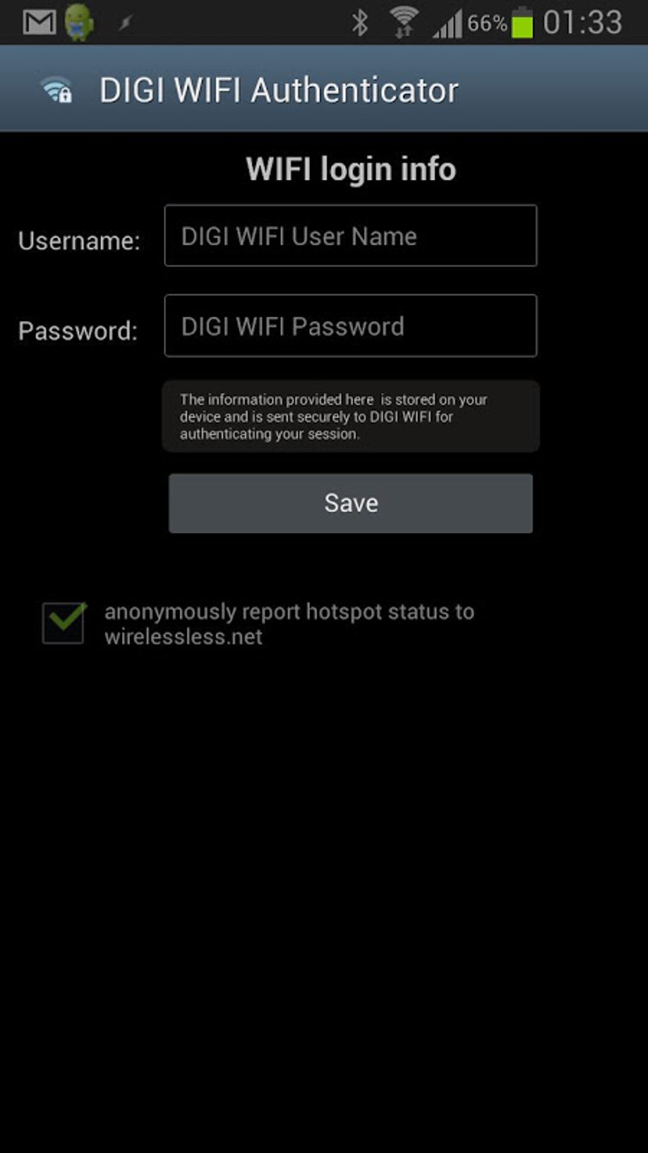This screenshot has height=1153, width=648.
Task: Tap the Password label
Action: point(78,331)
